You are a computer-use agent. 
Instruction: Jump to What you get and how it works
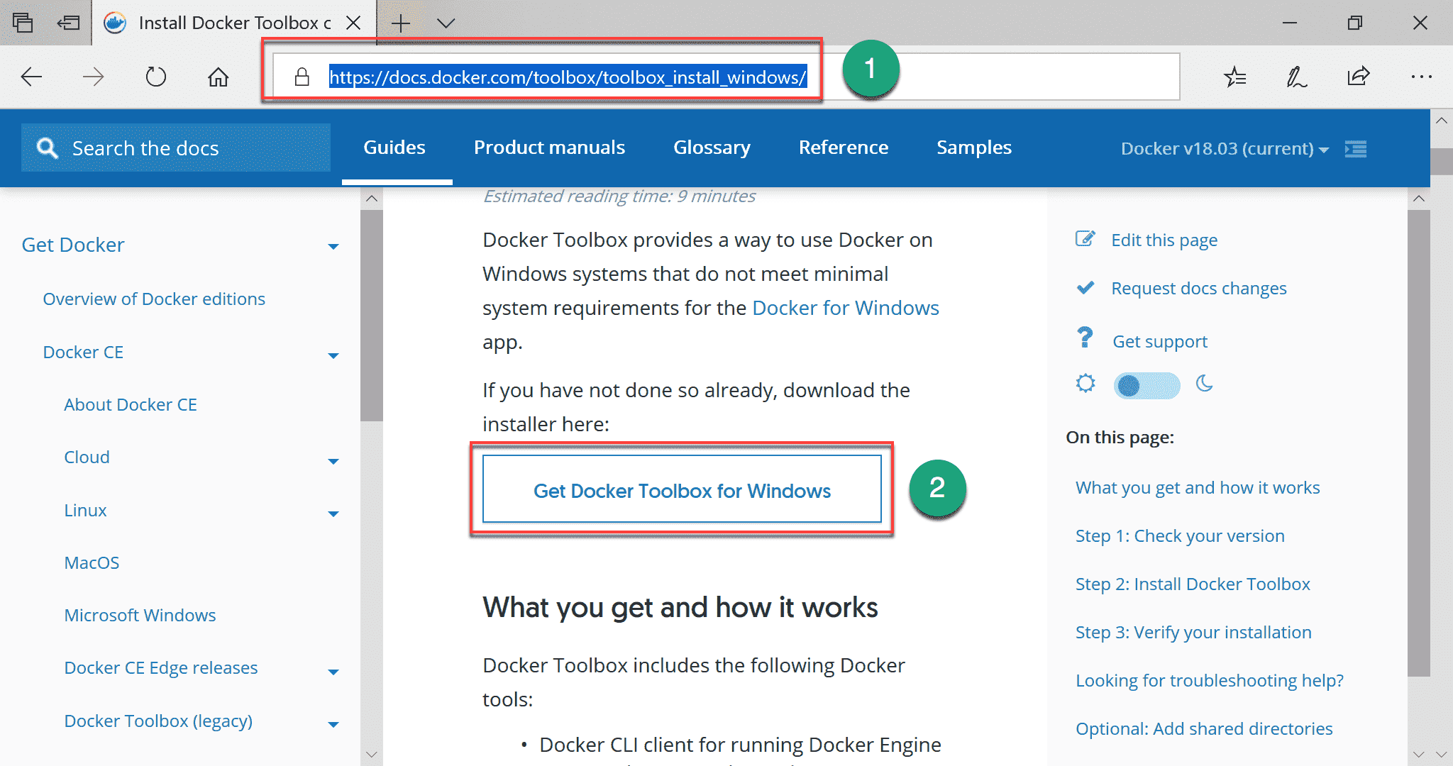(x=1197, y=487)
